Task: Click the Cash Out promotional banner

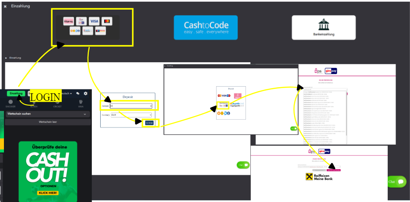Action: point(48,169)
